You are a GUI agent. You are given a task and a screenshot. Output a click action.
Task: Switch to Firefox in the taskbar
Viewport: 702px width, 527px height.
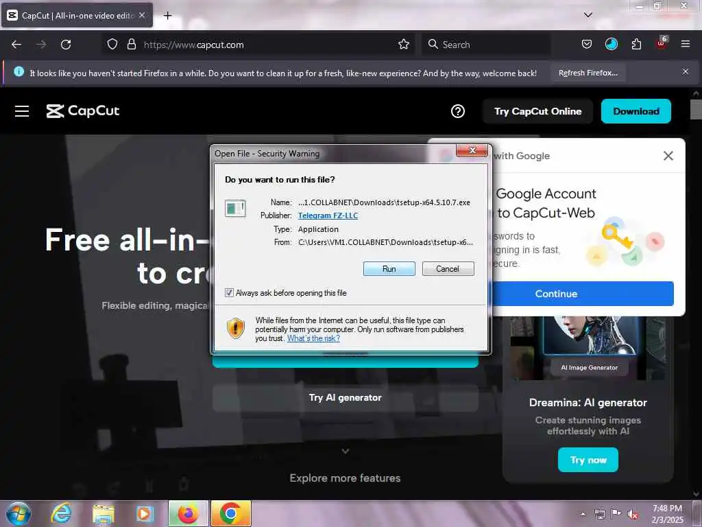tap(188, 513)
